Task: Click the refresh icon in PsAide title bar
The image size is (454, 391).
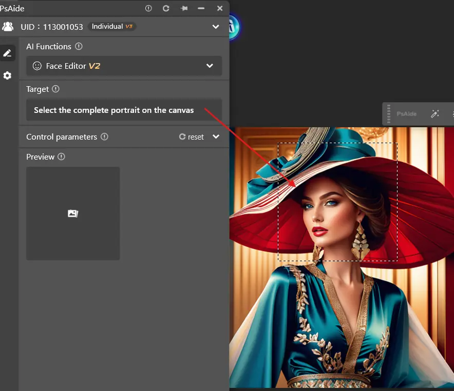Action: (166, 8)
